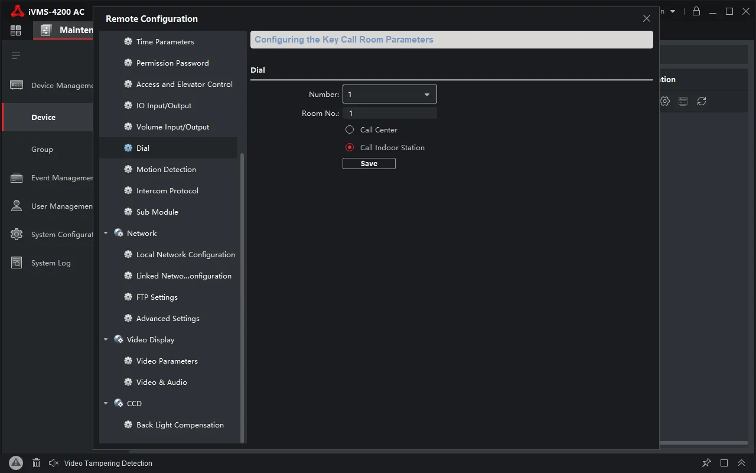The width and height of the screenshot is (756, 473).
Task: Collapse the hamburger sidebar menu
Action: click(x=16, y=56)
